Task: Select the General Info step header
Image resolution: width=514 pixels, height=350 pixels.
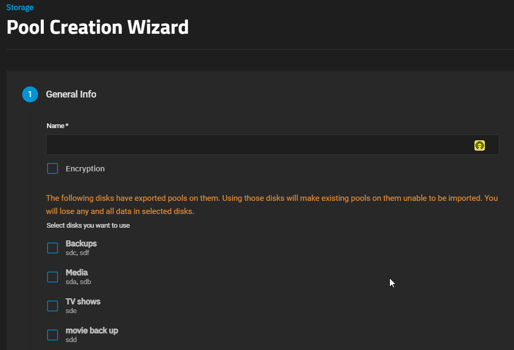Action: coord(71,94)
